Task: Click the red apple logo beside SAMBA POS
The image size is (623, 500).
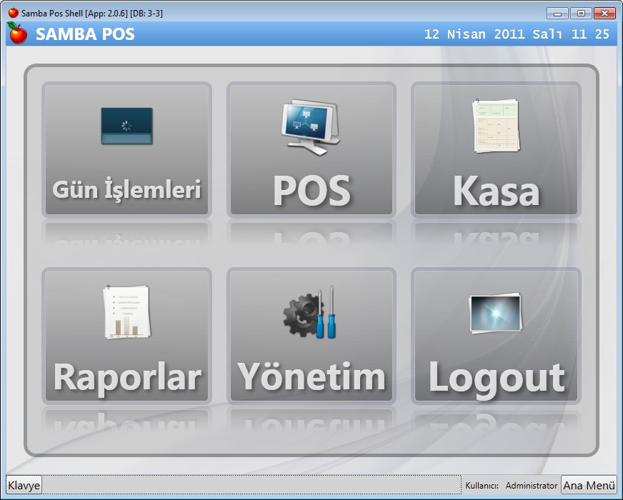Action: click(17, 33)
